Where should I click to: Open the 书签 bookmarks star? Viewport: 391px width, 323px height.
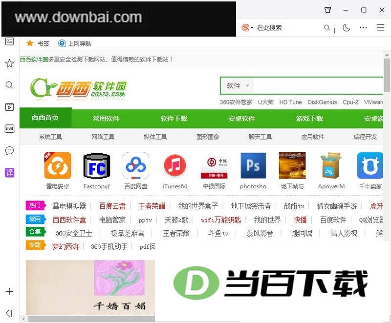click(x=38, y=43)
